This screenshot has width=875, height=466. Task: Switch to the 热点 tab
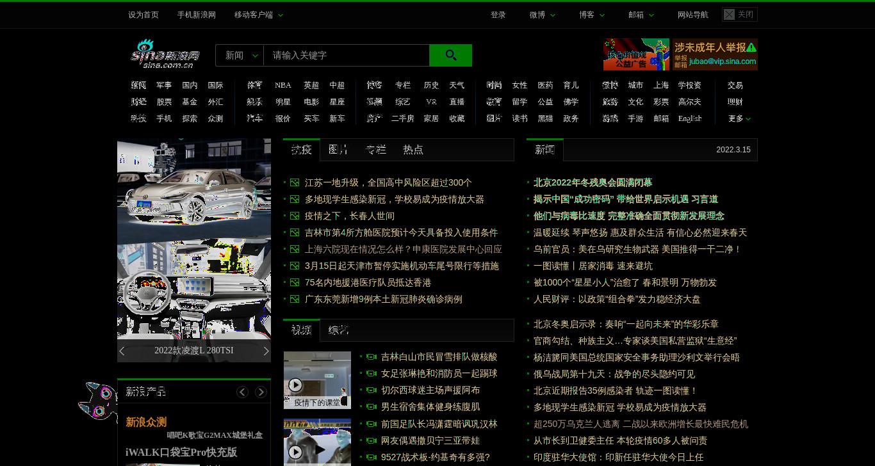click(x=413, y=149)
